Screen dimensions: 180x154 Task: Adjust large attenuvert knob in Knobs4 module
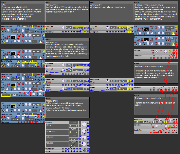pyautogui.click(x=84, y=131)
